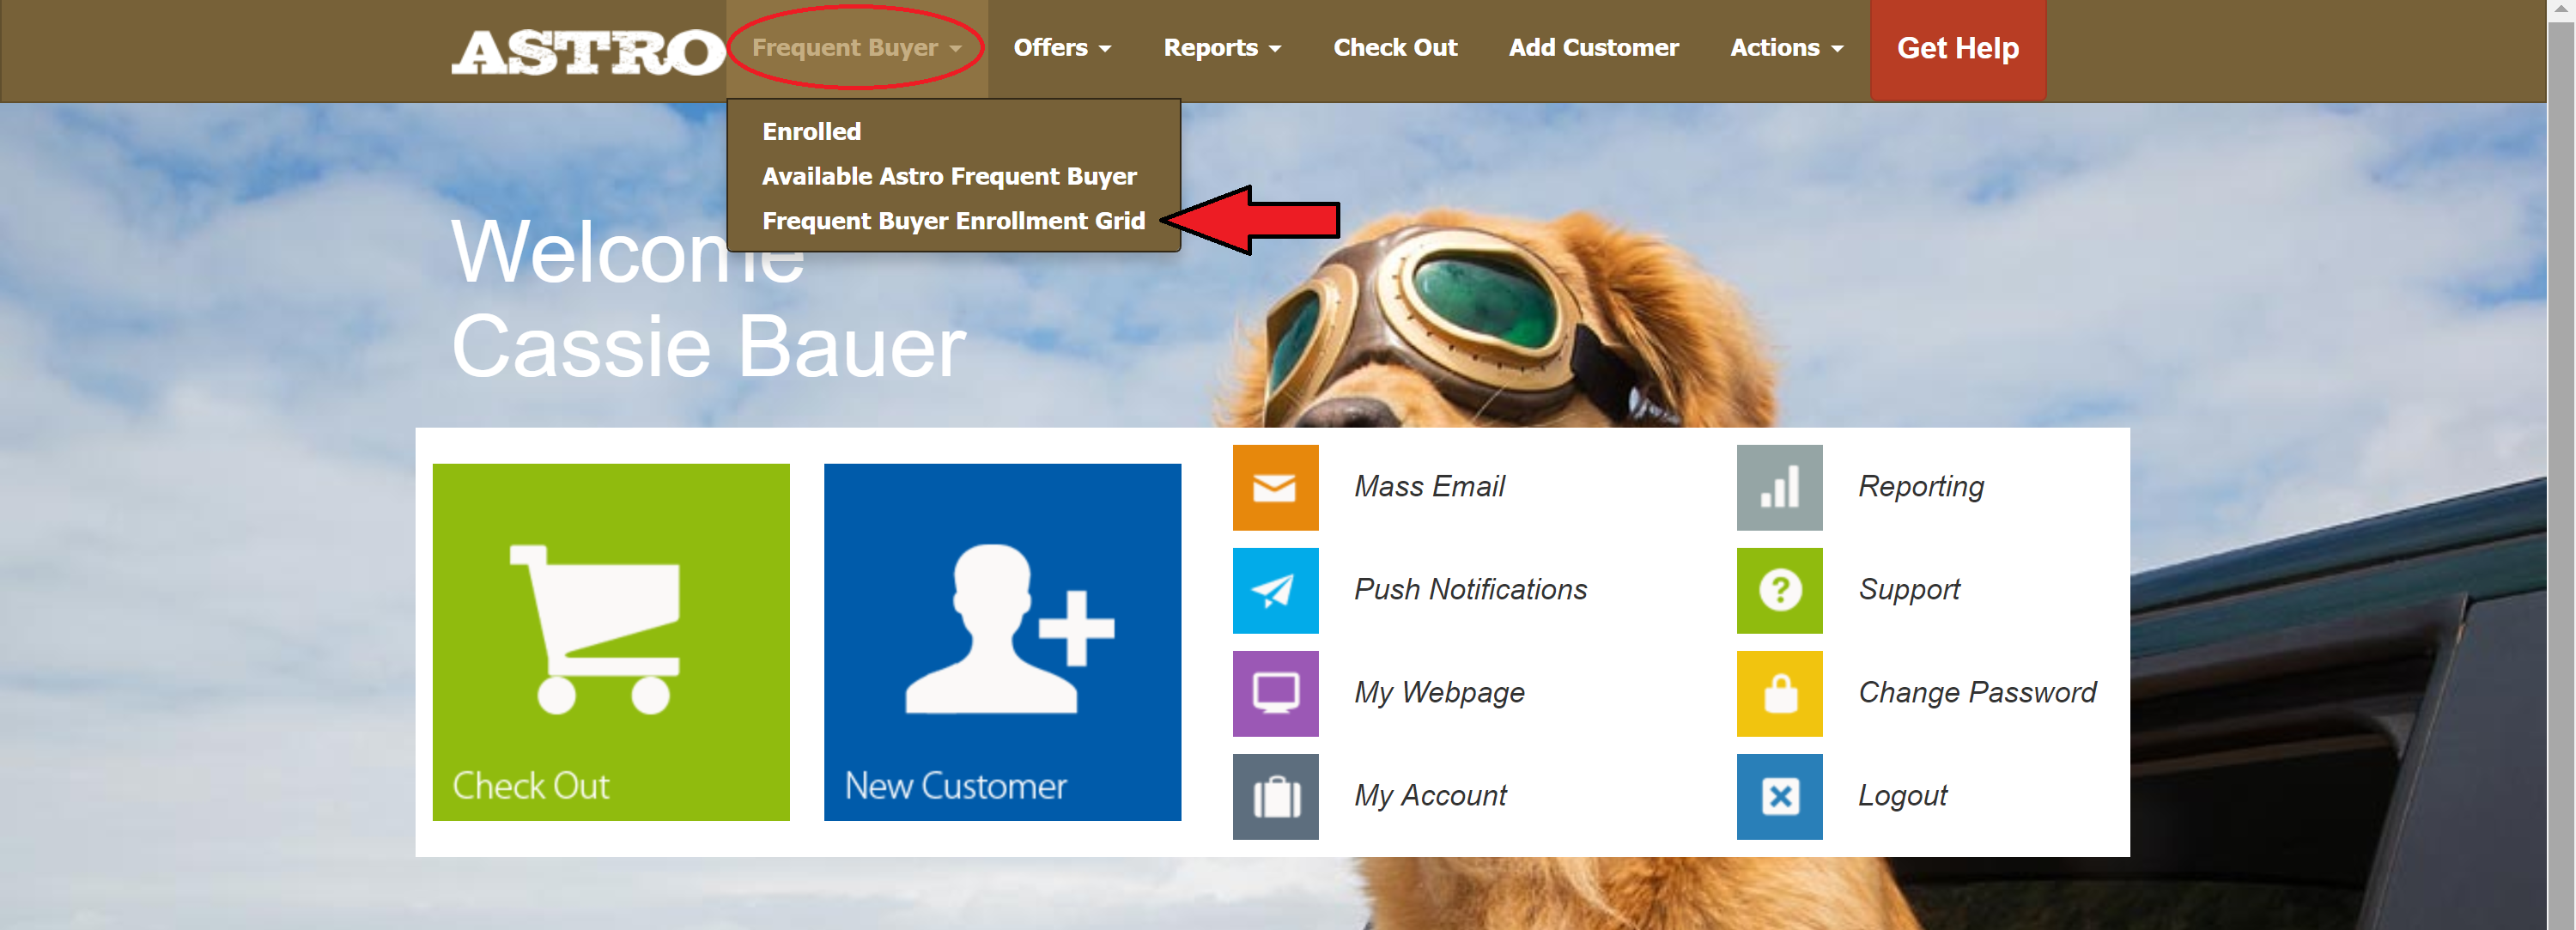
Task: Click the blue Push Notifications paper plane icon
Action: pyautogui.click(x=1275, y=590)
